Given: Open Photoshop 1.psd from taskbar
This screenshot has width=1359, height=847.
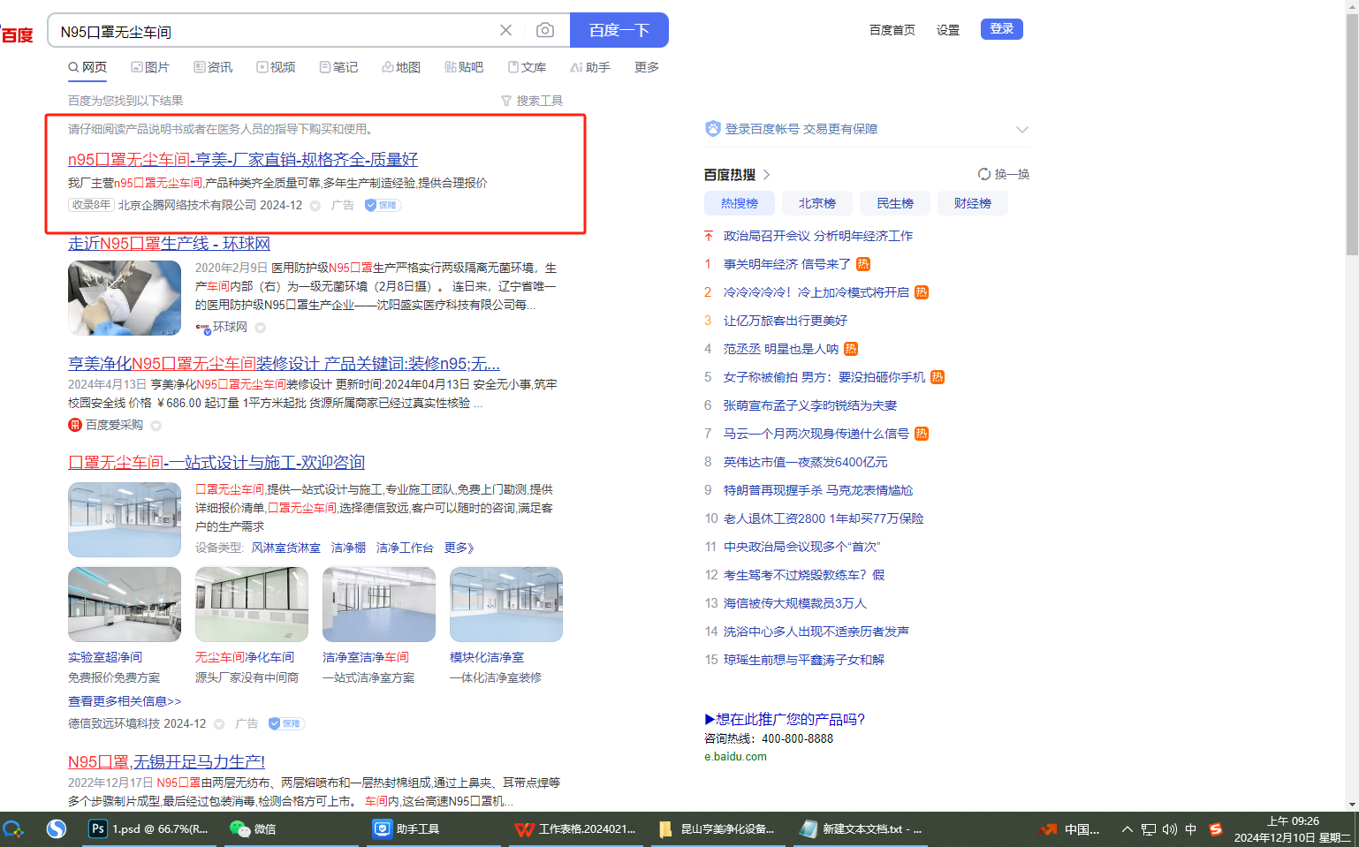Looking at the screenshot, I should (148, 828).
